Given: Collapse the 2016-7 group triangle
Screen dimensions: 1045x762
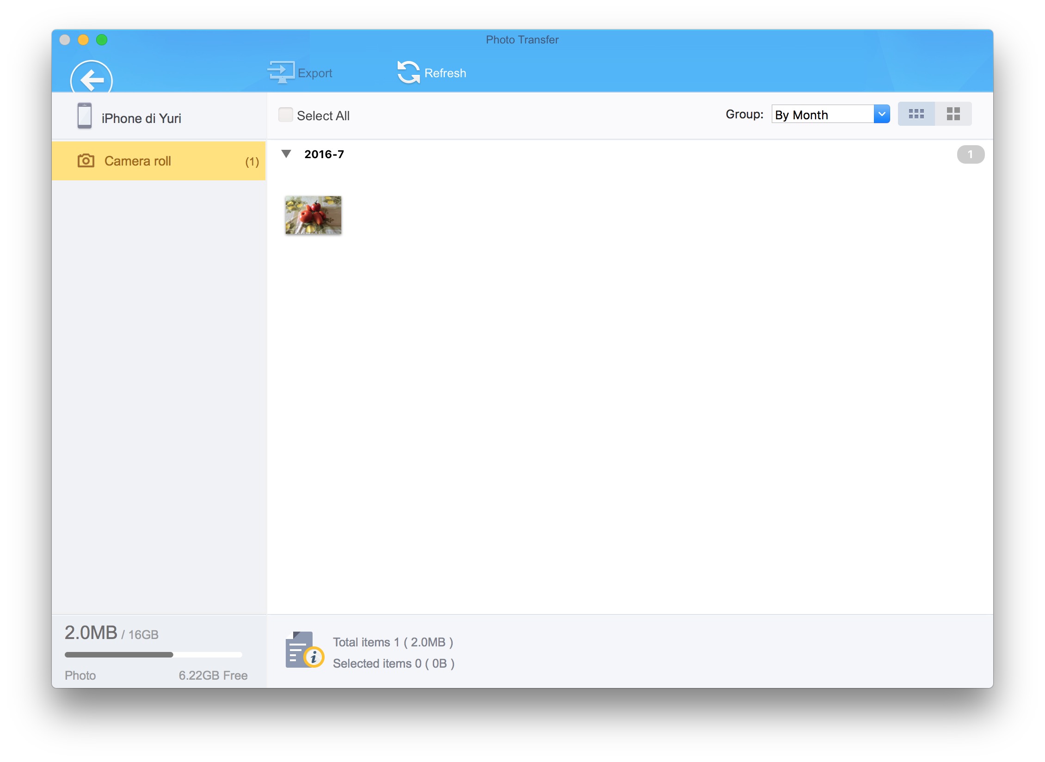Looking at the screenshot, I should point(286,154).
